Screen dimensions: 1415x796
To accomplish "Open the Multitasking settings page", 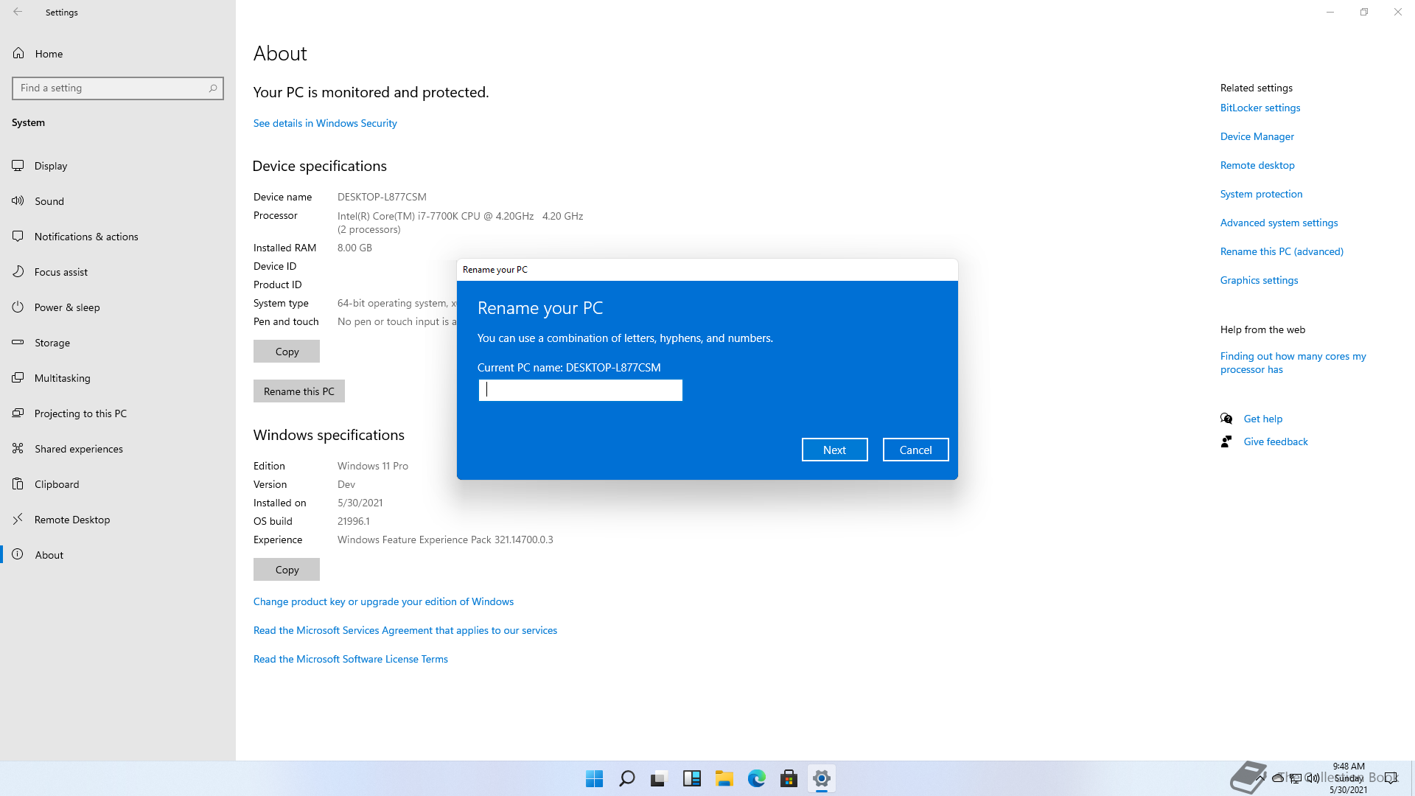I will [x=118, y=378].
